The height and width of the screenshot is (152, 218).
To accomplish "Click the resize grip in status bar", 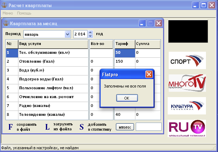I will [x=214, y=148].
